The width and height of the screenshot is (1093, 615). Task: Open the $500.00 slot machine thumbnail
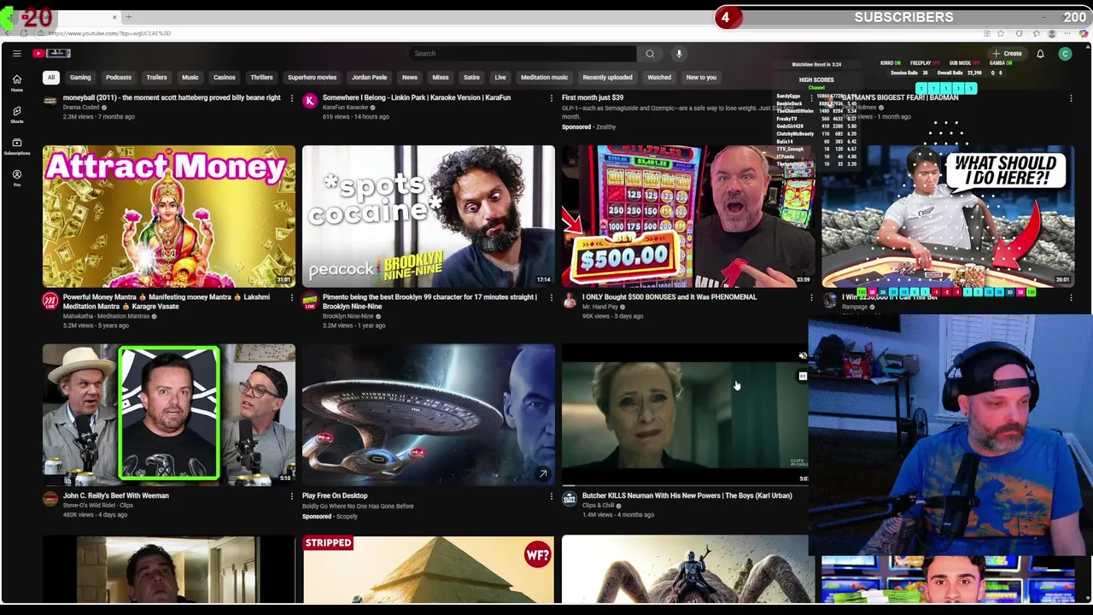688,216
